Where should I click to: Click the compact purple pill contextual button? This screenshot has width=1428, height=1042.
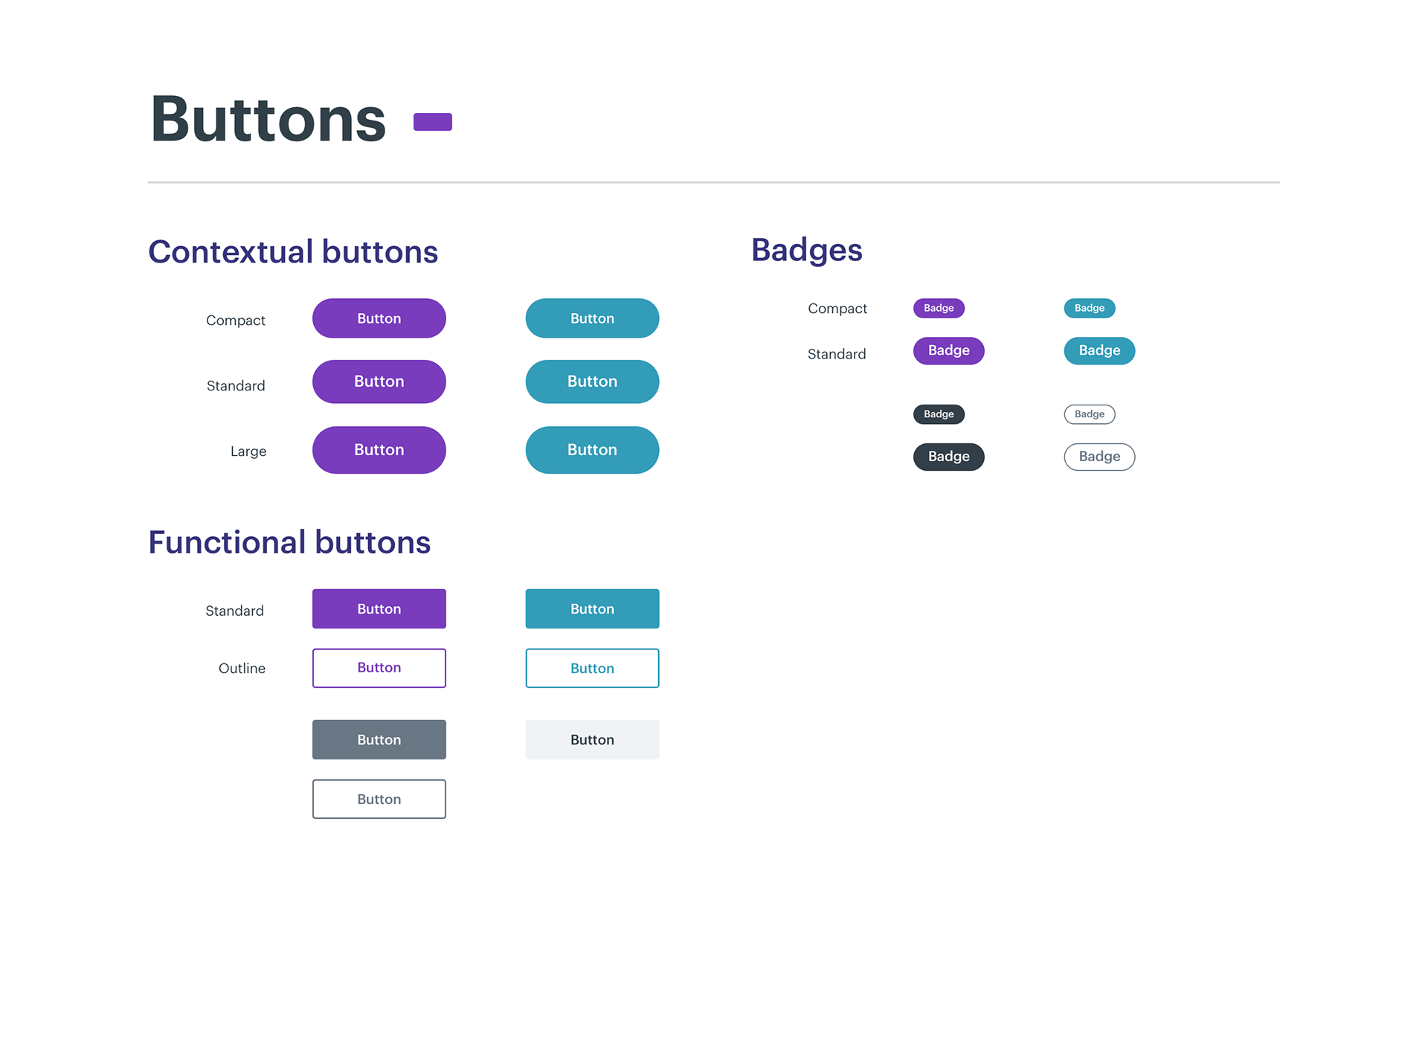click(379, 318)
